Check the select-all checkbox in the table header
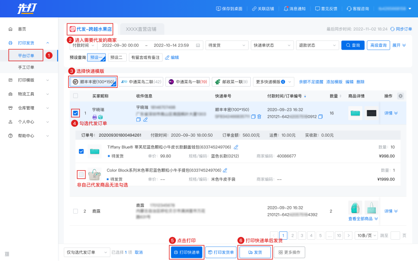This screenshot has width=418, height=261. click(76, 96)
